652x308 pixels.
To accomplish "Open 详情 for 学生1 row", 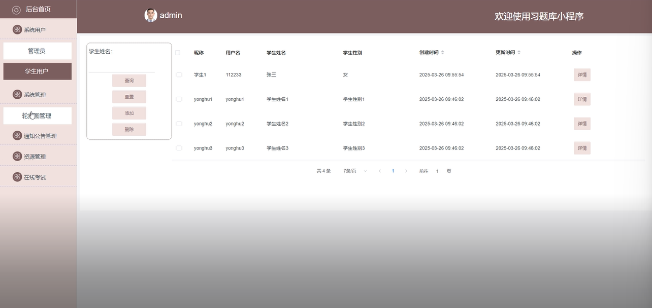I will [582, 75].
